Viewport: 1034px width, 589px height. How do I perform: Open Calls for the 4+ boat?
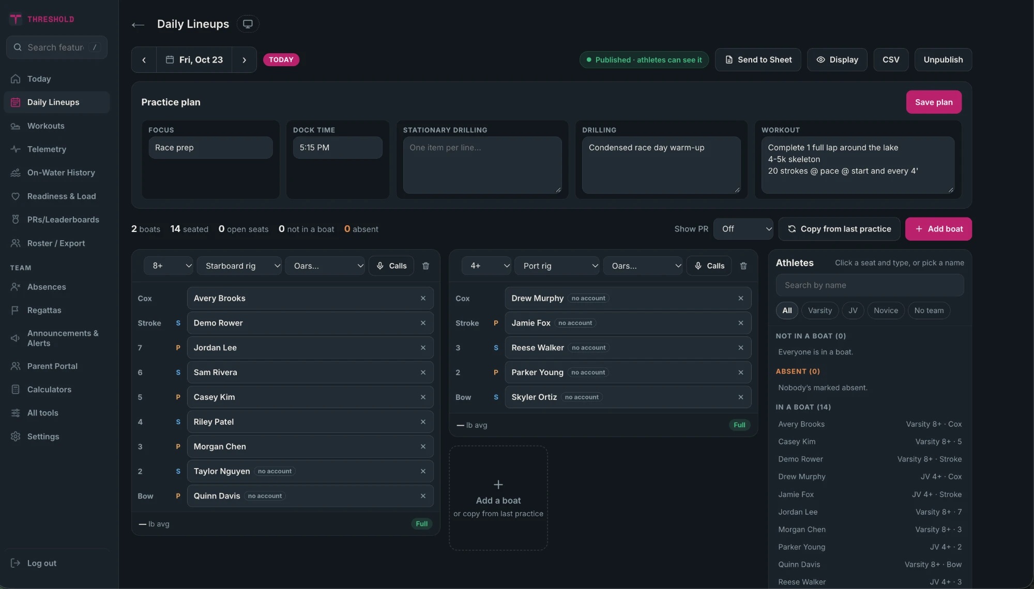click(x=709, y=266)
